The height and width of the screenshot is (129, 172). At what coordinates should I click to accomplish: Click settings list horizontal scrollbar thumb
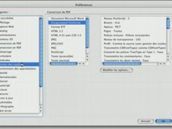[122, 63]
